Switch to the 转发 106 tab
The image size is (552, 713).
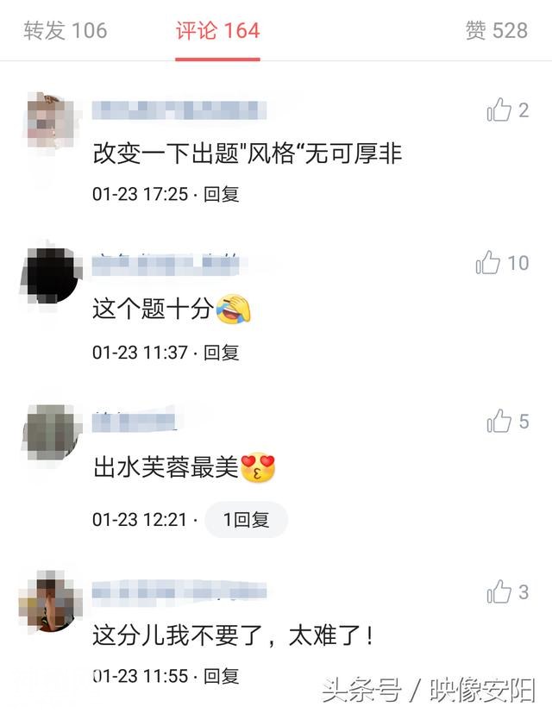[x=66, y=30]
